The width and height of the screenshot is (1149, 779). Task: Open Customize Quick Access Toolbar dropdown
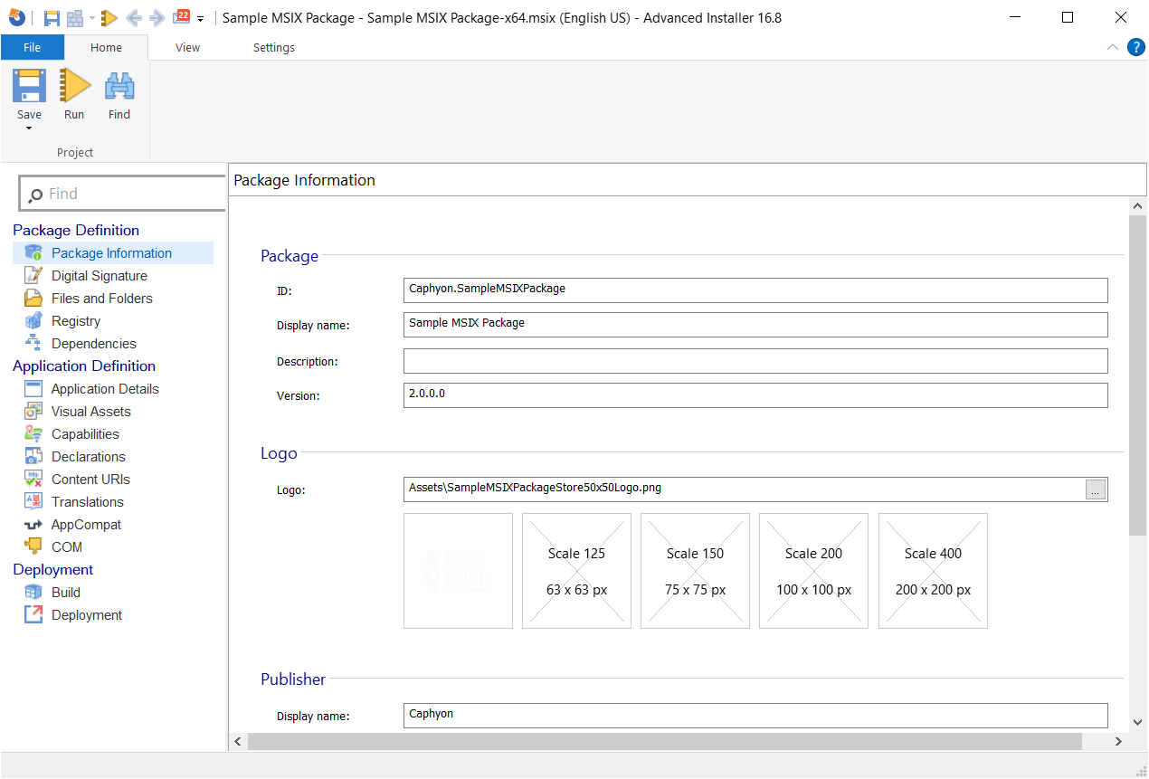tap(200, 18)
